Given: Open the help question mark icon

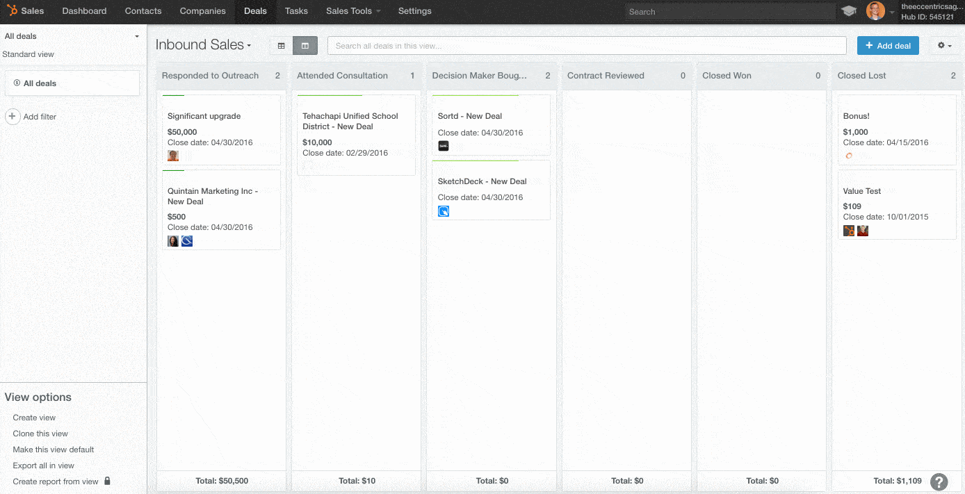Looking at the screenshot, I should pyautogui.click(x=939, y=481).
